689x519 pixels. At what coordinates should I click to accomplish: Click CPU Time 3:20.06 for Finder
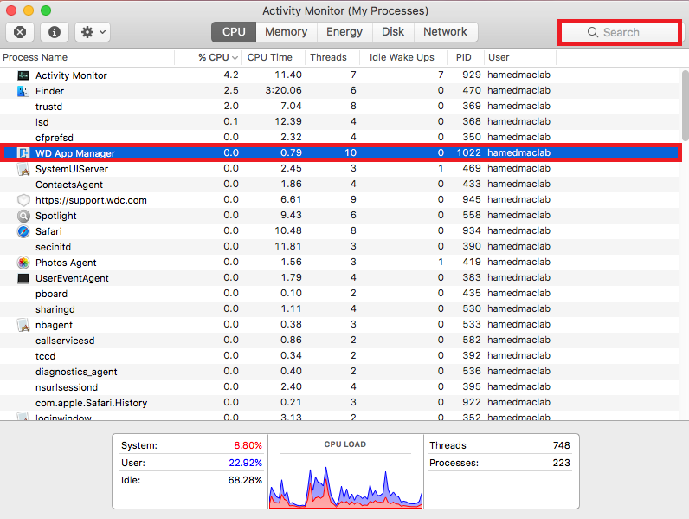pos(283,91)
